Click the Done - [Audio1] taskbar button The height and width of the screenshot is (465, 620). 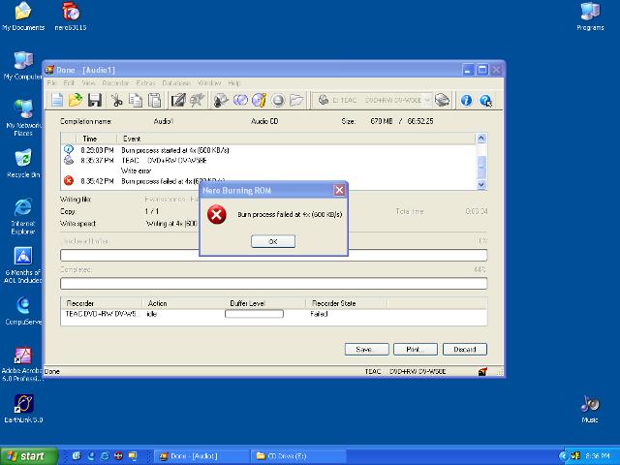click(201, 456)
